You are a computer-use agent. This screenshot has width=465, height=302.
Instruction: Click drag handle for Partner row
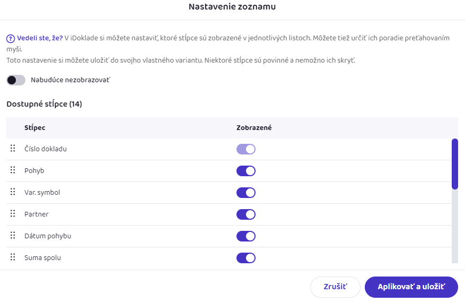click(13, 214)
